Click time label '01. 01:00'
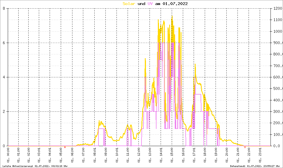 tap(18, 155)
